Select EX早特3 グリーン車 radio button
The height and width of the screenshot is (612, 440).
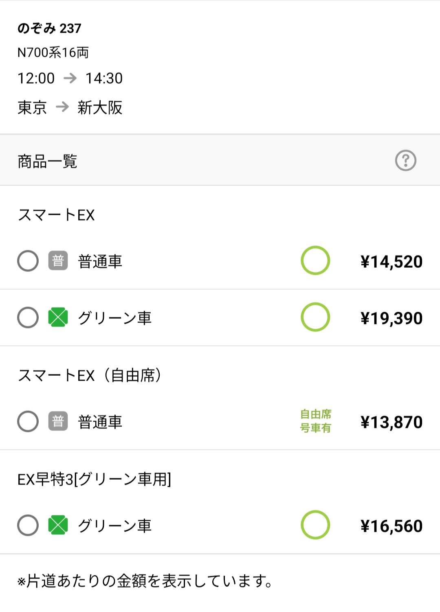[28, 525]
